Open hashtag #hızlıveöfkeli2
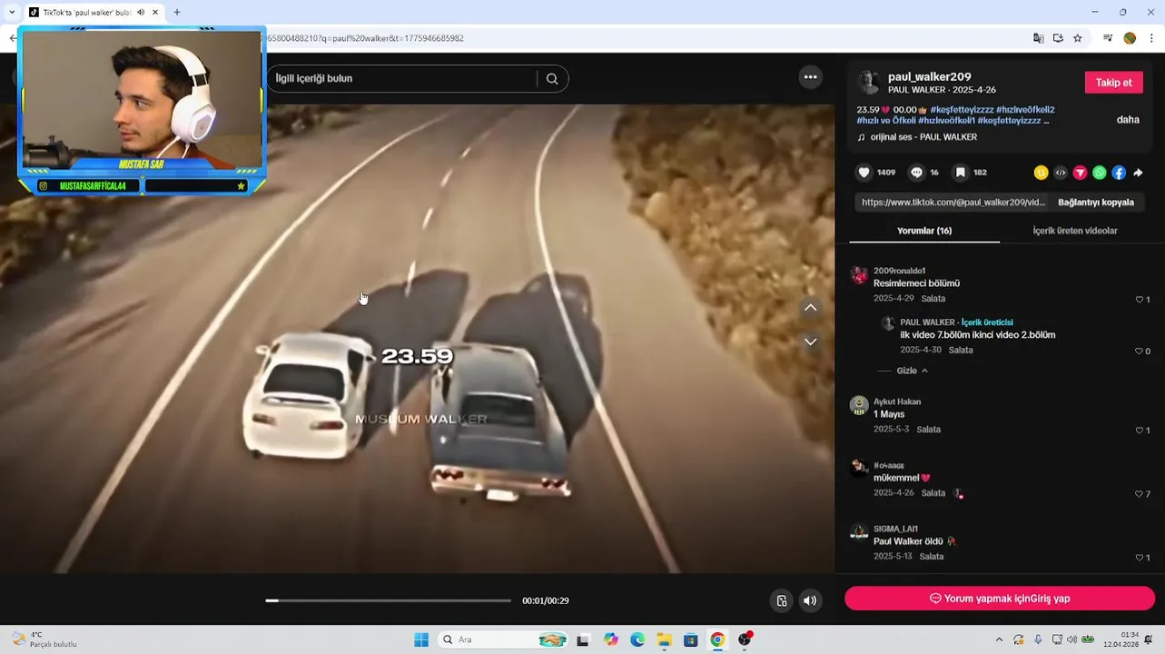The image size is (1165, 654). [x=1025, y=110]
